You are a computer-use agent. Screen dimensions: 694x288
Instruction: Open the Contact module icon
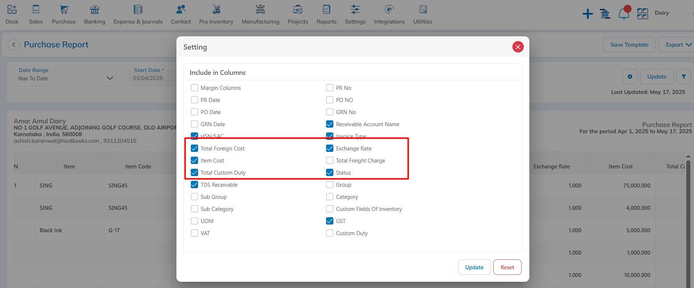pos(181,9)
